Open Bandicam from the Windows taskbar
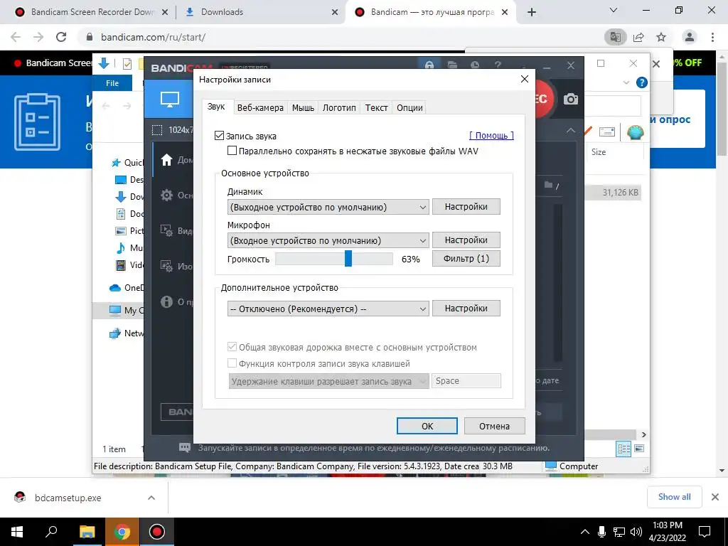This screenshot has width=728, height=546. 157,532
